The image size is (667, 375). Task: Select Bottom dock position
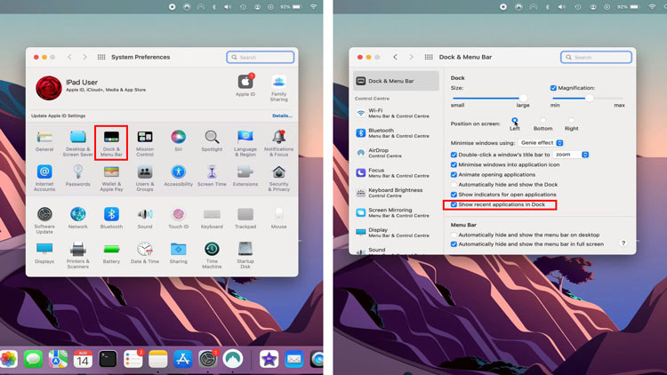542,121
